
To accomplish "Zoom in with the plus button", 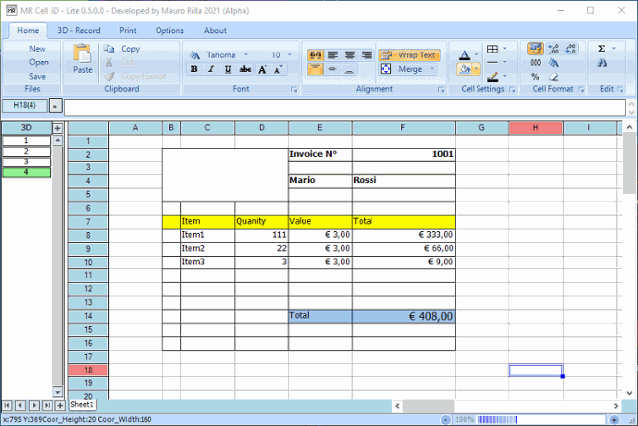I will click(x=614, y=420).
